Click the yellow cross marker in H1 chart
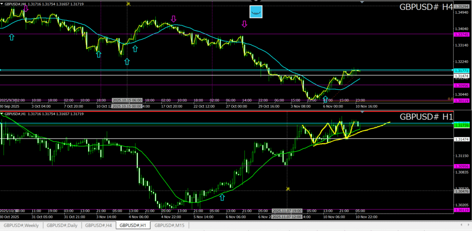This screenshot has height=231, width=472. coord(288,189)
